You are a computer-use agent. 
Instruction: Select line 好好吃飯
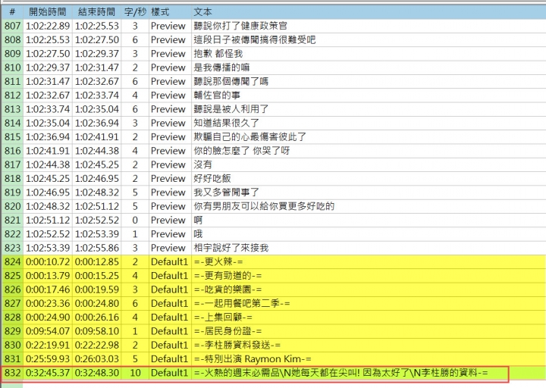212,179
